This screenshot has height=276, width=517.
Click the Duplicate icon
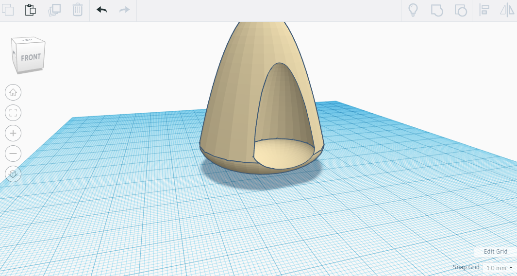54,10
